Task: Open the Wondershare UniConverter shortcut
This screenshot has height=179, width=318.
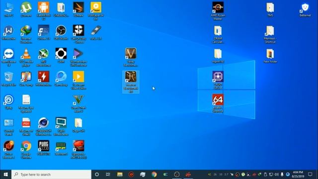Action: click(79, 58)
